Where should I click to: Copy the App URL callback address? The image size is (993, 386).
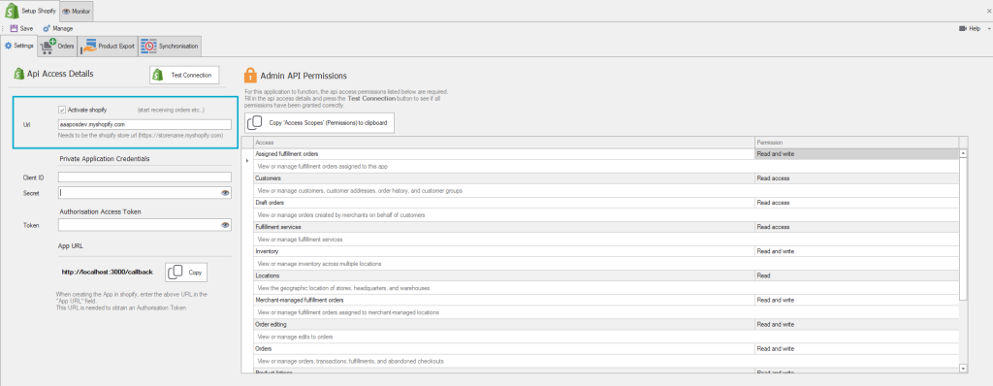pos(186,272)
